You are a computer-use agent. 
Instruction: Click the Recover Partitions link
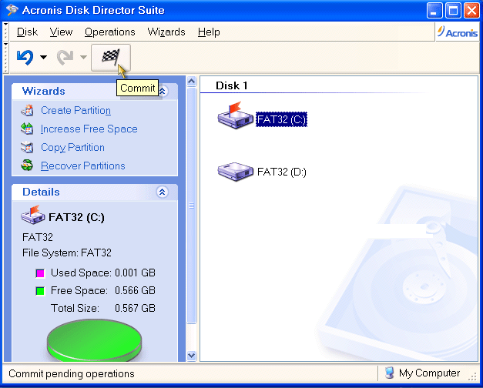(82, 166)
